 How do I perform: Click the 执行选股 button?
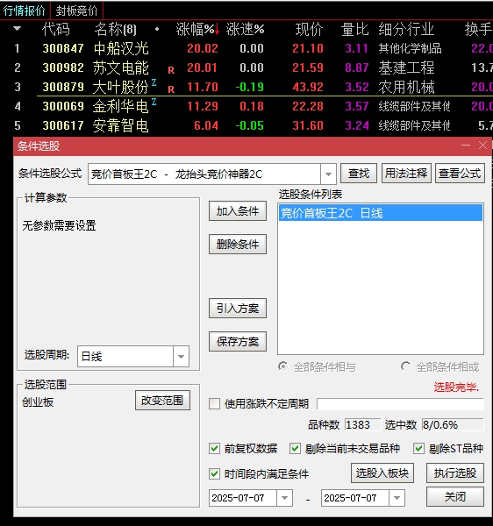455,473
